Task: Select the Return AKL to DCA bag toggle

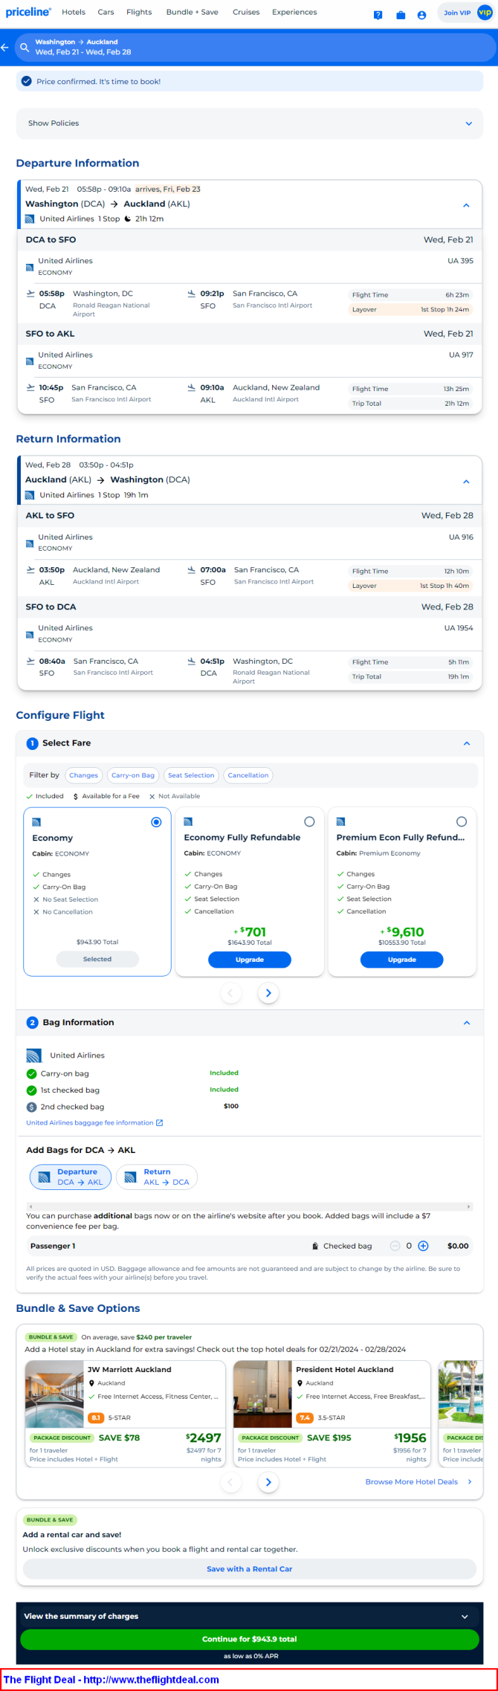Action: (157, 1177)
